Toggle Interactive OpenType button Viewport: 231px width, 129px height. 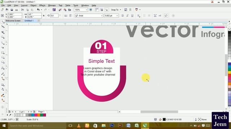(166, 16)
